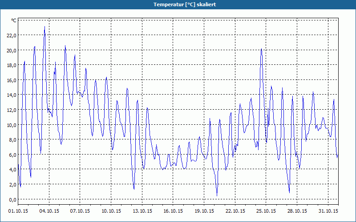
Task: Click the 4,0 y-axis label
Action: click(x=12, y=170)
